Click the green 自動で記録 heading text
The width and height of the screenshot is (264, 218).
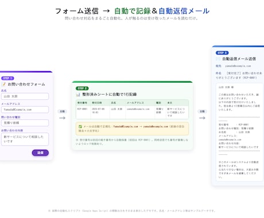133,11
